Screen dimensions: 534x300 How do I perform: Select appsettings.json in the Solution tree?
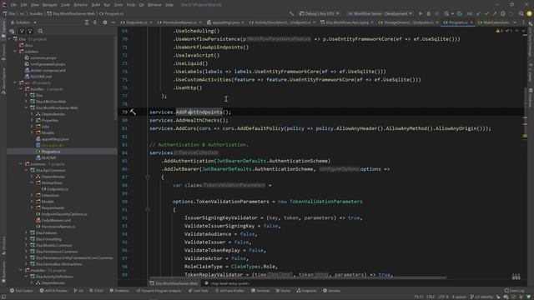[54, 139]
